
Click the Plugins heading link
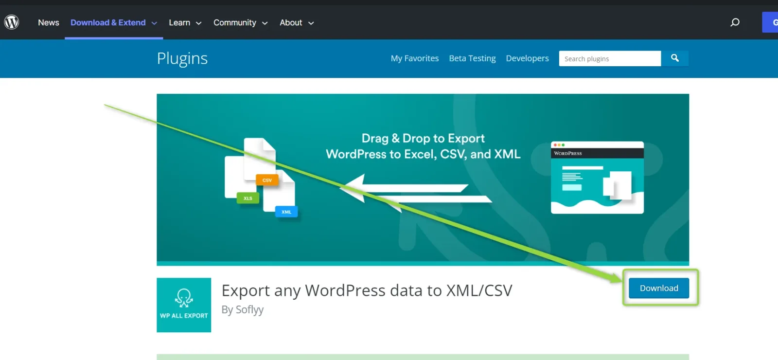point(182,58)
